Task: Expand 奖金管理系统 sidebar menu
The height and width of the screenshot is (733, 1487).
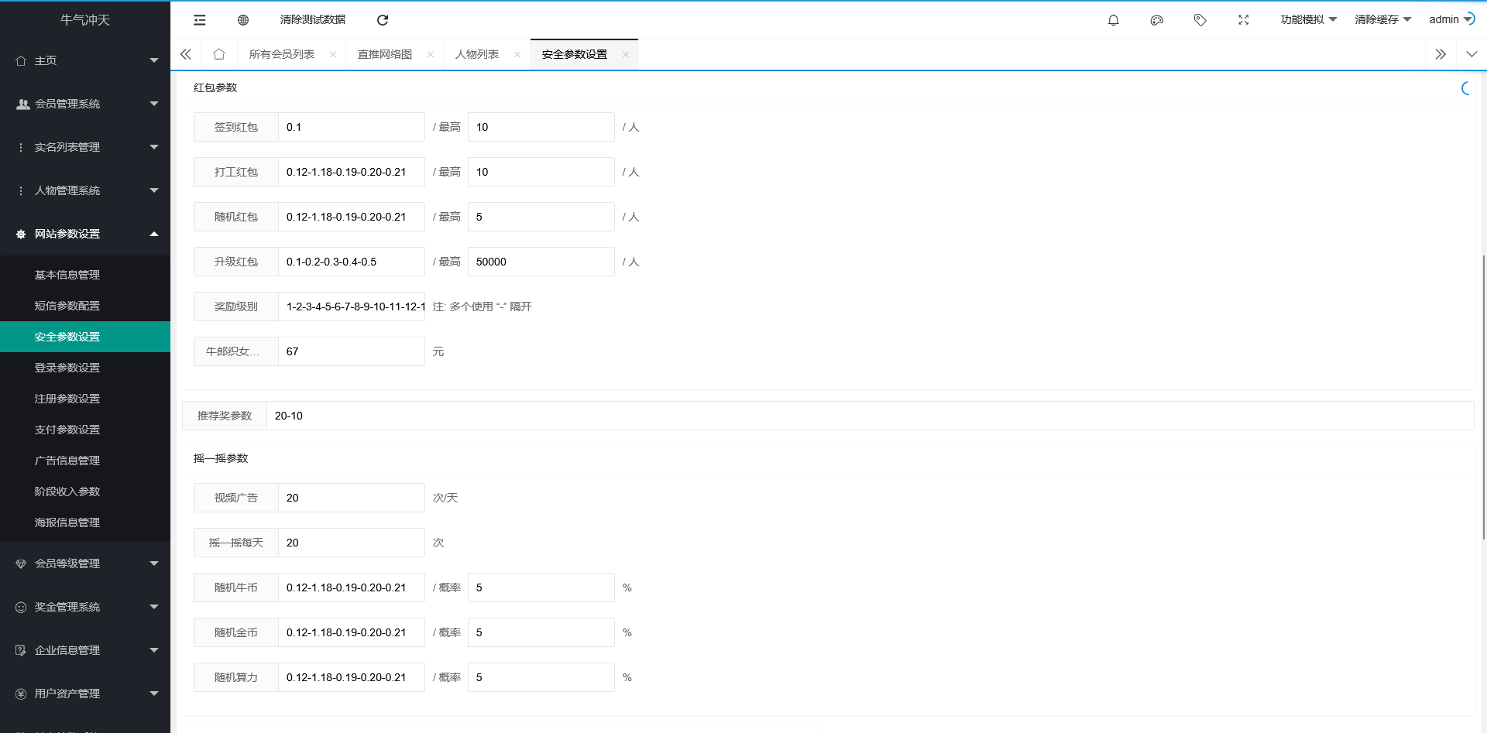Action: point(85,607)
